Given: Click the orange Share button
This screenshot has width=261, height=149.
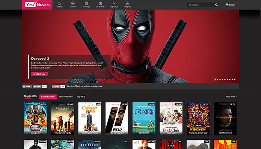Looking at the screenshot, I should [x=56, y=86].
